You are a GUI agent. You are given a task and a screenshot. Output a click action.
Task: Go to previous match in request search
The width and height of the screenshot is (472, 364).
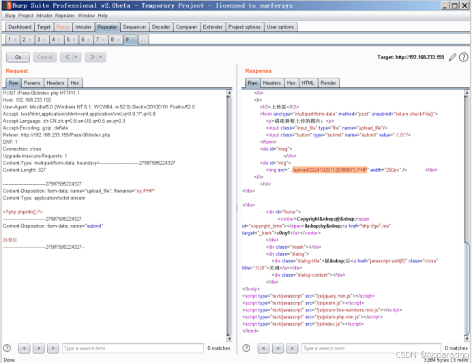[x=25, y=348]
